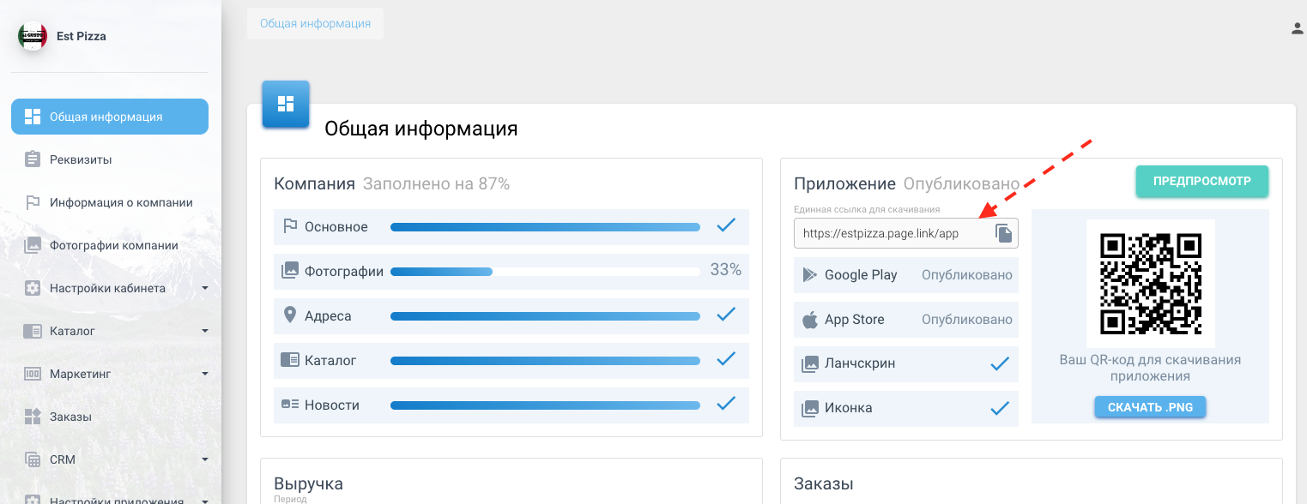Click the flag icon next to Основное

point(290,226)
